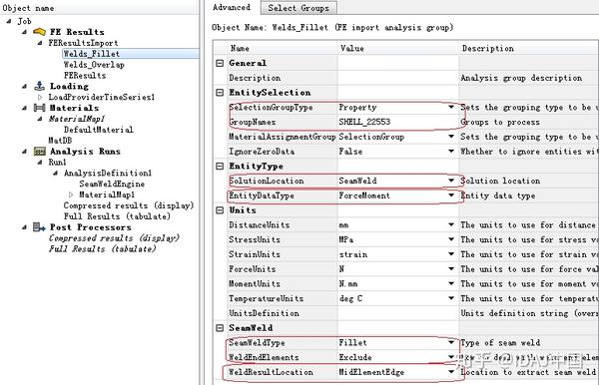The image size is (599, 385).
Task: Switch to the Select Groups tab
Action: [299, 8]
